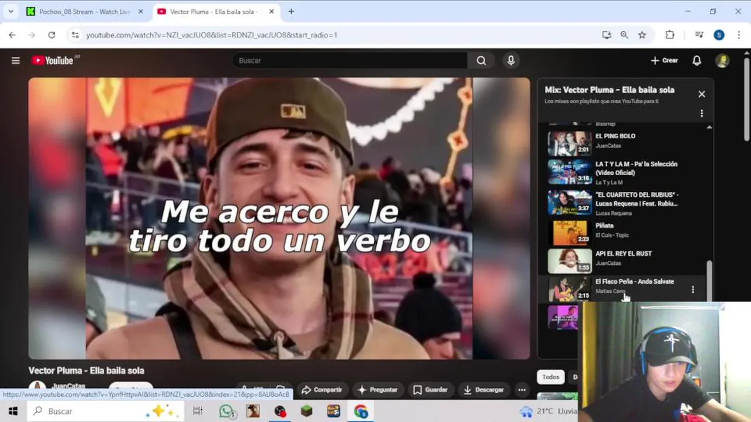Viewport: 751px width, 422px height.
Task: Open options for El Flaco Peña row
Action: coord(693,290)
